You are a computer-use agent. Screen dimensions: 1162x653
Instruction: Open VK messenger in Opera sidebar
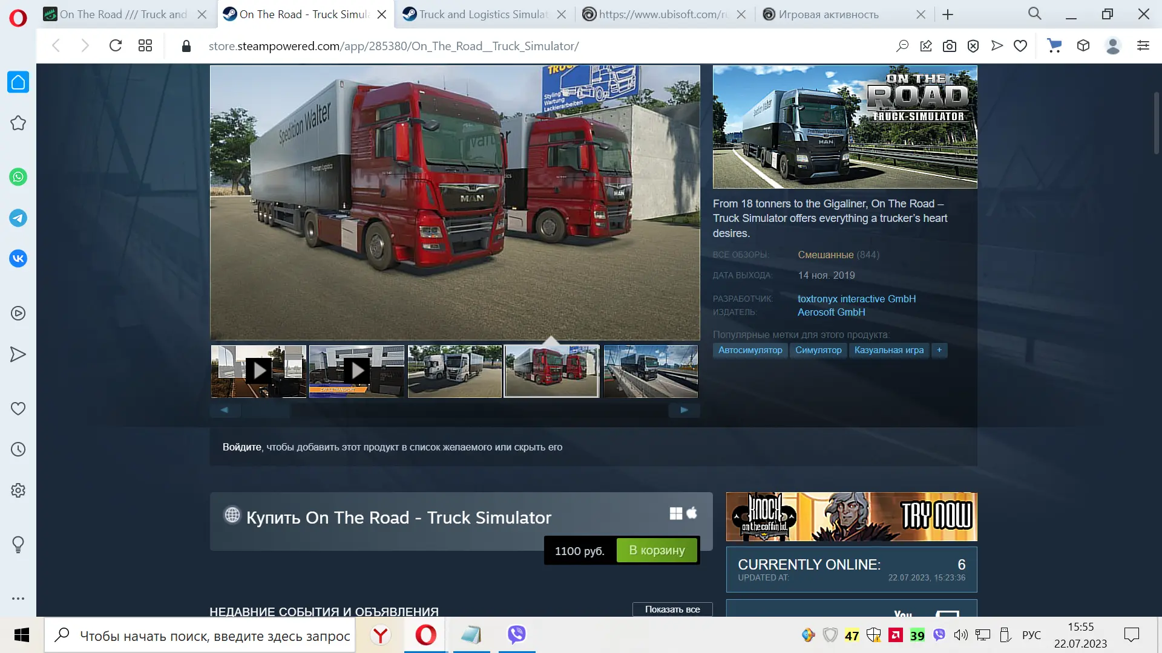coord(18,259)
